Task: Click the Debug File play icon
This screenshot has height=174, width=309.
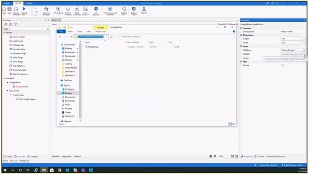Action: click(24, 9)
